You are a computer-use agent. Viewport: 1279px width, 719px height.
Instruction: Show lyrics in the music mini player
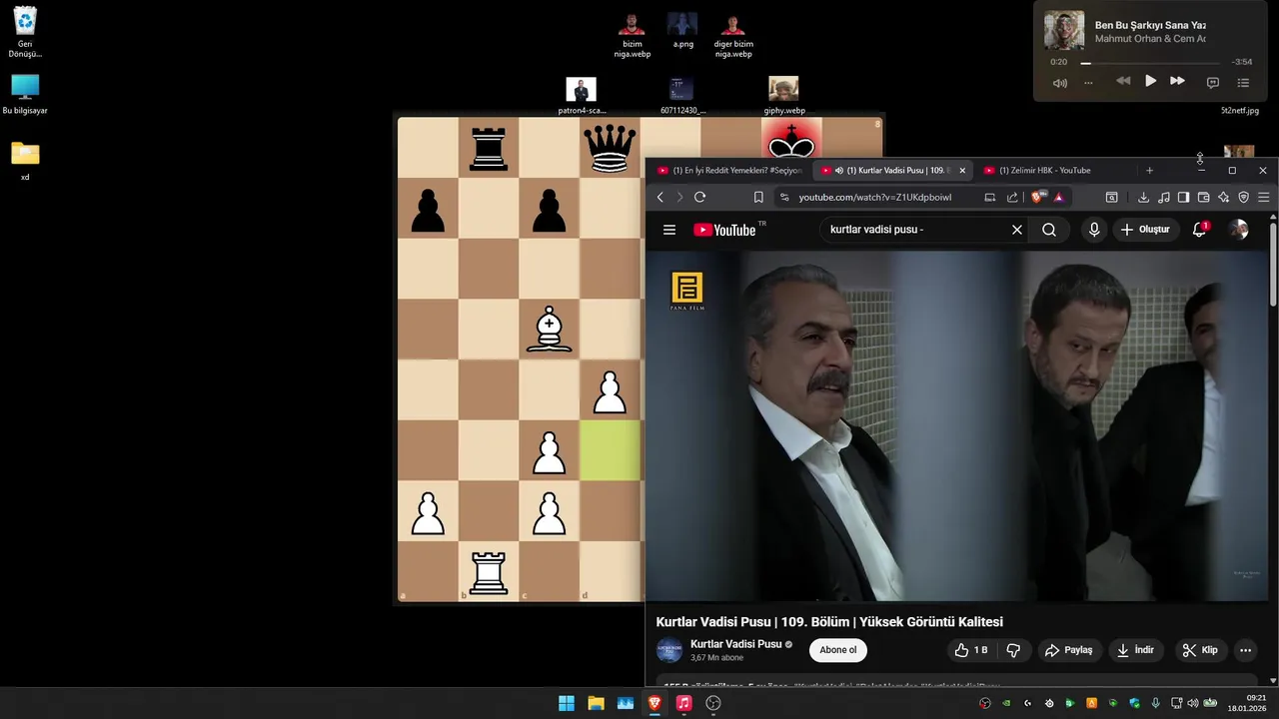tap(1213, 83)
